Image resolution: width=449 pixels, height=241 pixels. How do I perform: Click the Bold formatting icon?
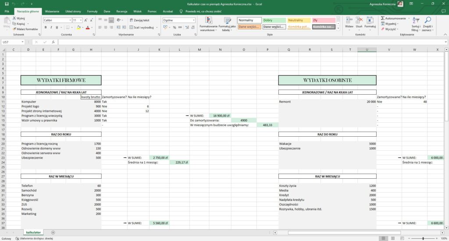coord(46,27)
